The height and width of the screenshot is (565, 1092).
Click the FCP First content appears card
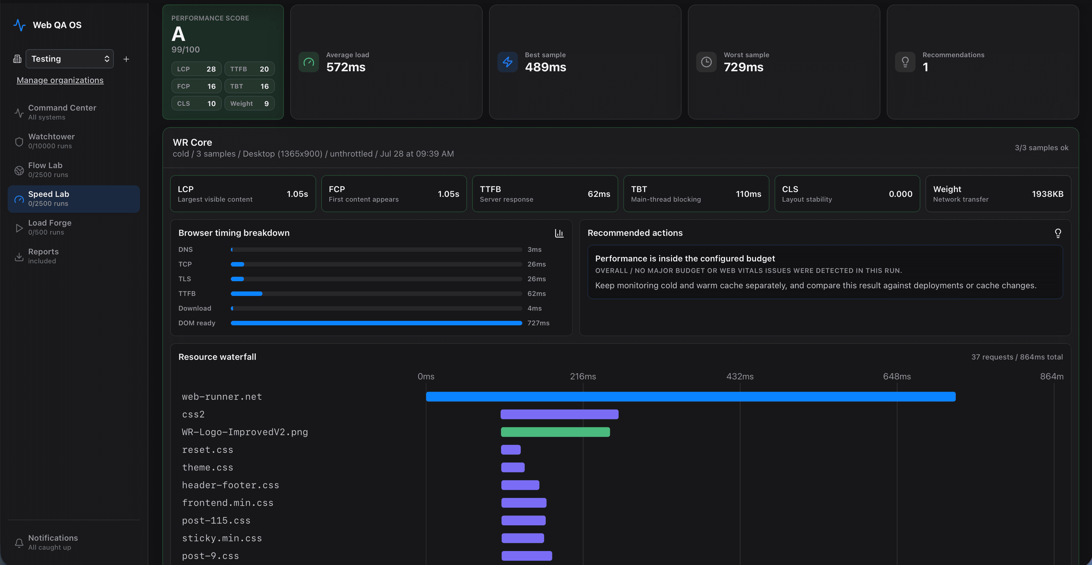coord(394,194)
